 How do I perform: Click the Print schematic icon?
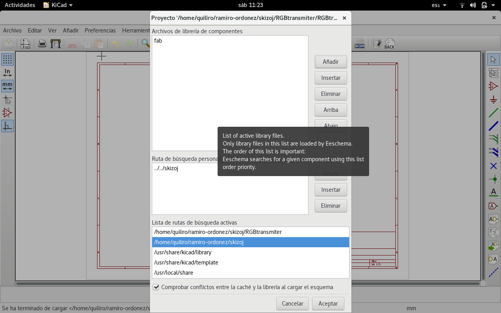[x=42, y=43]
